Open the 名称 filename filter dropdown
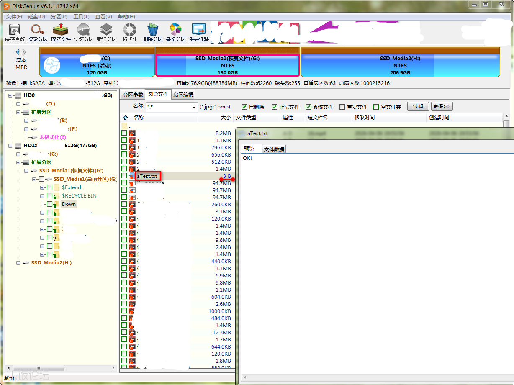The height and width of the screenshot is (385, 514). coord(194,107)
